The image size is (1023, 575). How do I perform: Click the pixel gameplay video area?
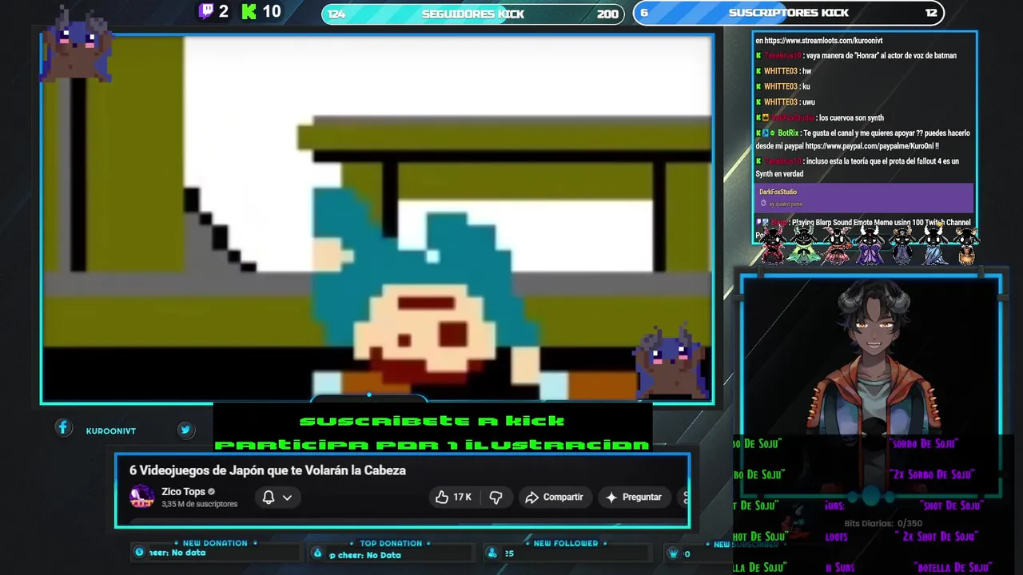point(377,218)
